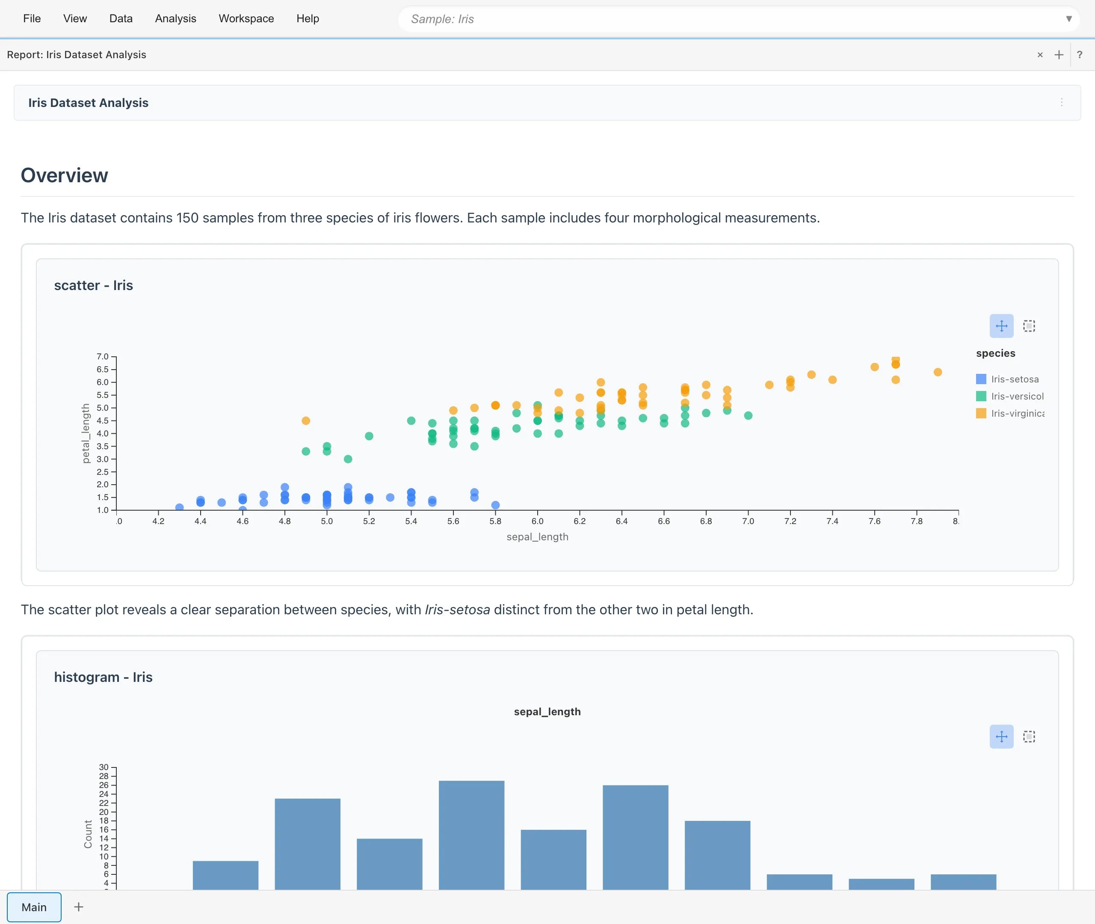Viewport: 1095px width, 924px height.
Task: Open the File menu
Action: (32, 19)
